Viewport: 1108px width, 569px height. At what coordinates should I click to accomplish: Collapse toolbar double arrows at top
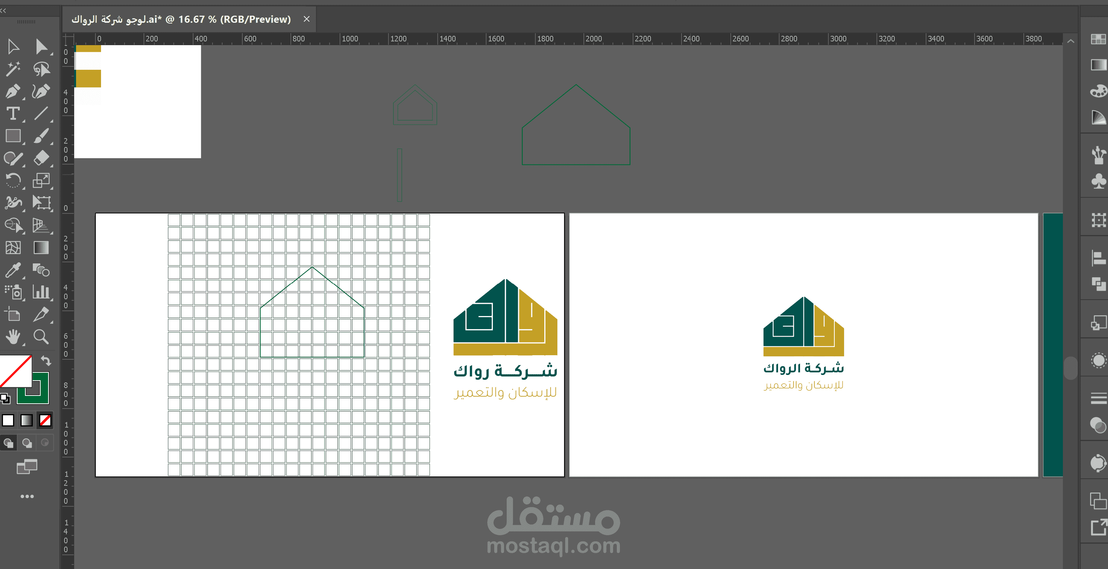[x=3, y=11]
